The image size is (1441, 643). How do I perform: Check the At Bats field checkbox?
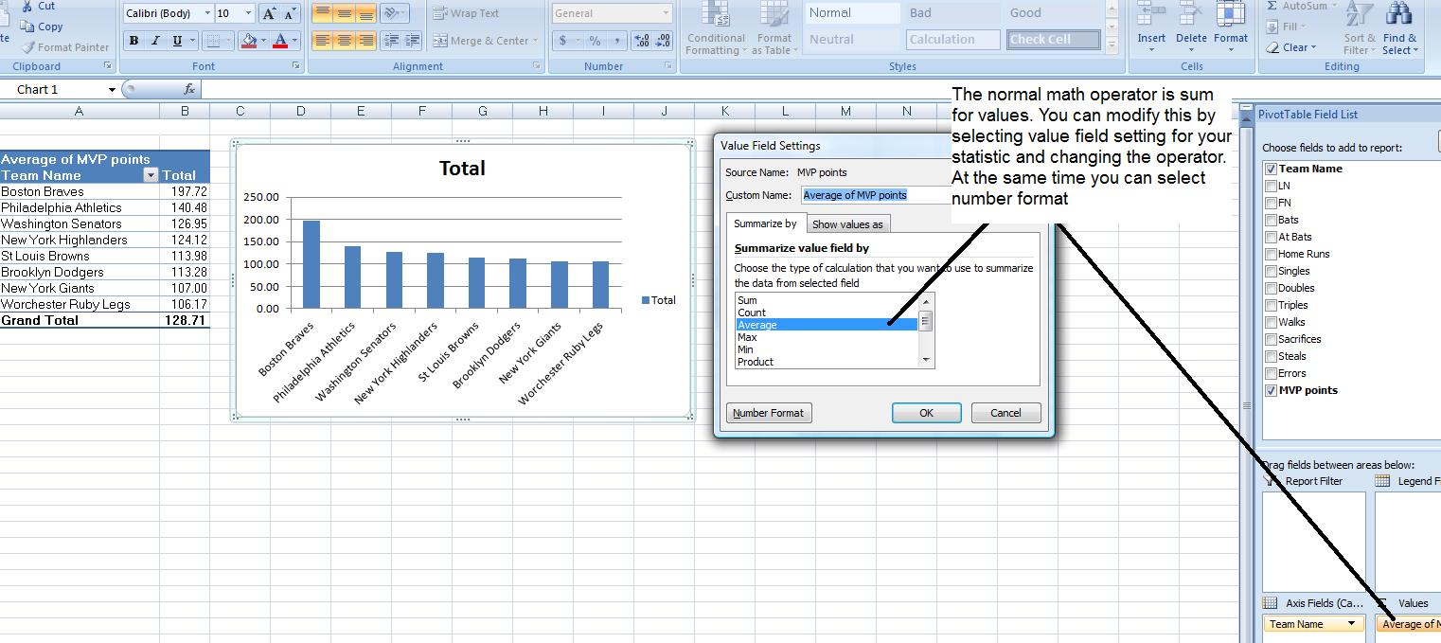[x=1271, y=237]
